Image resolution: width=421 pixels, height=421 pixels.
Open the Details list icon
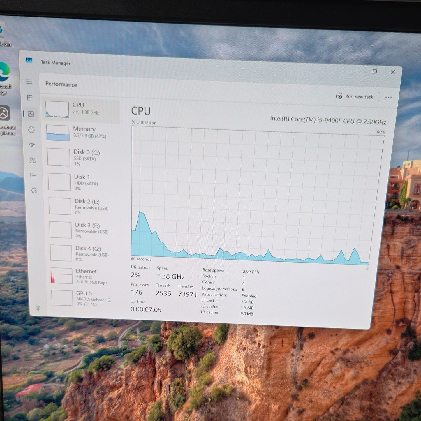(33, 175)
